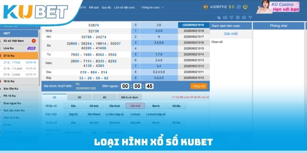Open the 24-hour phone support icon

pos(246,7)
